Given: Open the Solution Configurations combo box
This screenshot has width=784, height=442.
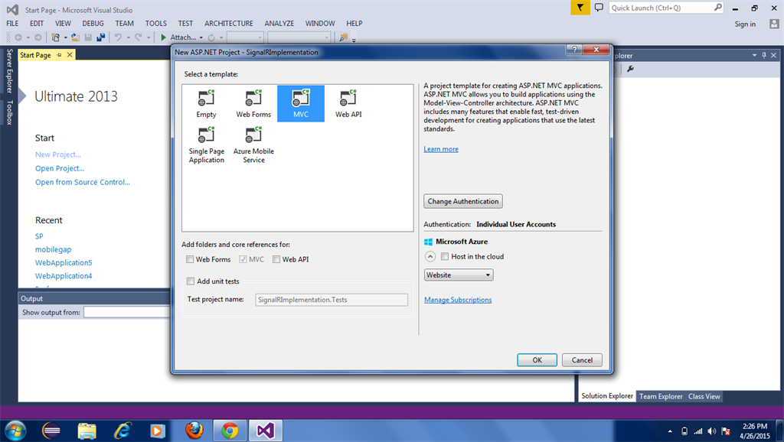Looking at the screenshot, I should point(245,37).
